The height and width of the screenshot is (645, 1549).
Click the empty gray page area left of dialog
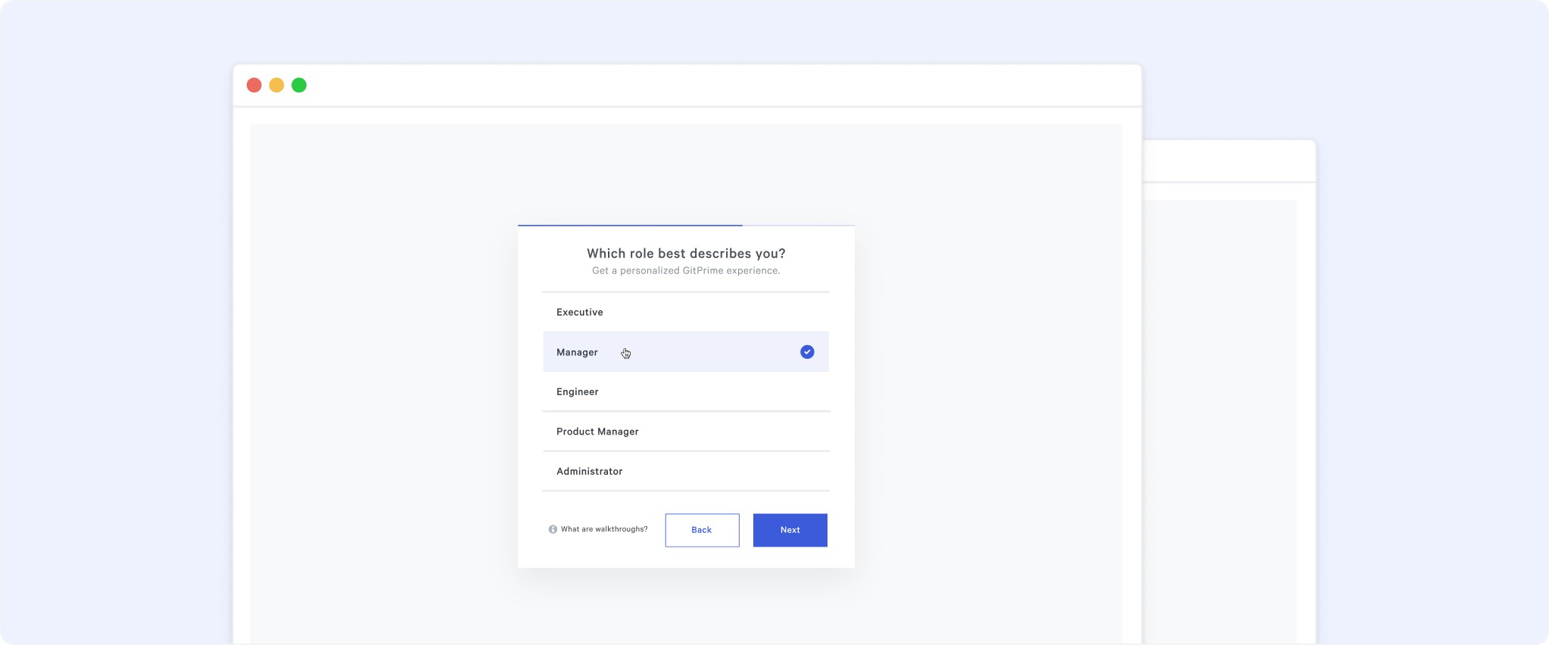[384, 379]
